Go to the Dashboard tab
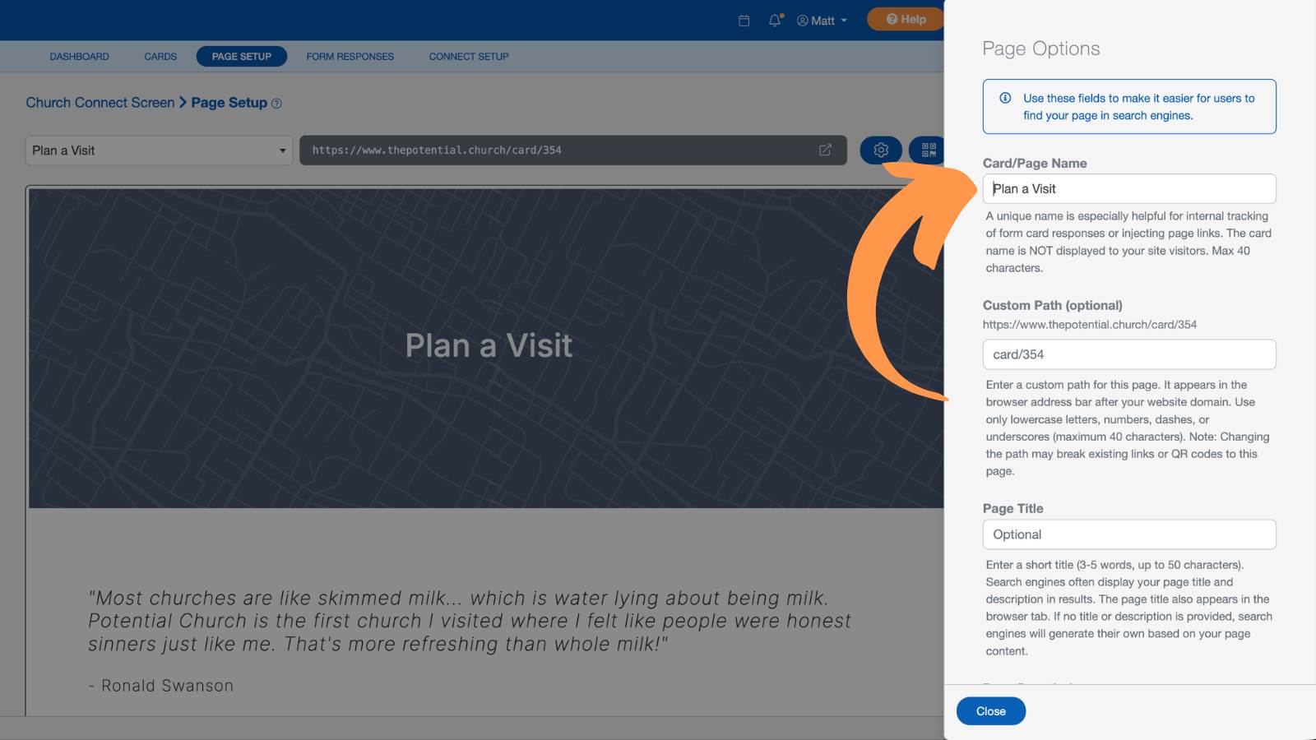Viewport: 1316px width, 740px height. coord(79,57)
